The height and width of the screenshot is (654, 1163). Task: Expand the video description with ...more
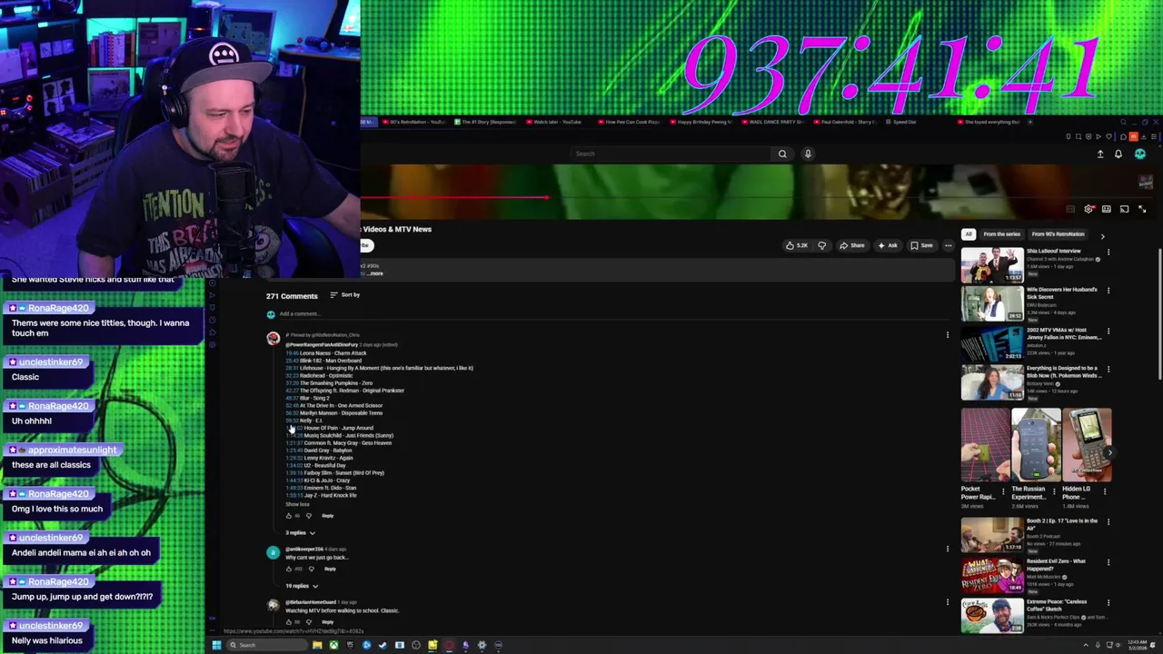pyautogui.click(x=375, y=273)
